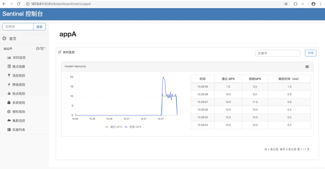Open 实时监控 in the sidebar
This screenshot has width=325, height=169.
(x=19, y=57)
